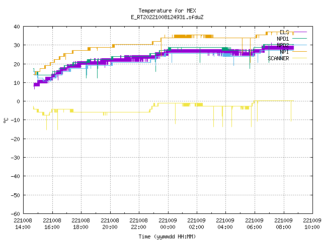Click the y-axis label -10
The height and width of the screenshot is (241, 322).
click(16, 120)
